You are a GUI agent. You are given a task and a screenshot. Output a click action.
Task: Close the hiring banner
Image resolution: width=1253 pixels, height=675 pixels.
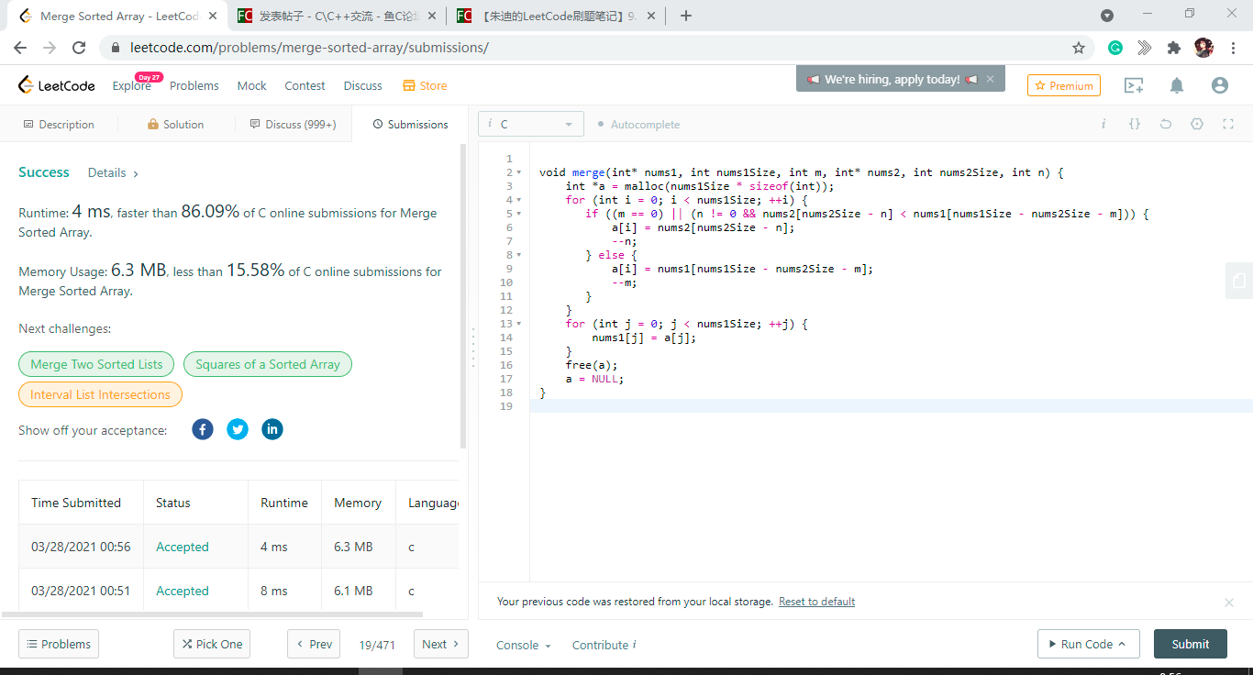(990, 79)
